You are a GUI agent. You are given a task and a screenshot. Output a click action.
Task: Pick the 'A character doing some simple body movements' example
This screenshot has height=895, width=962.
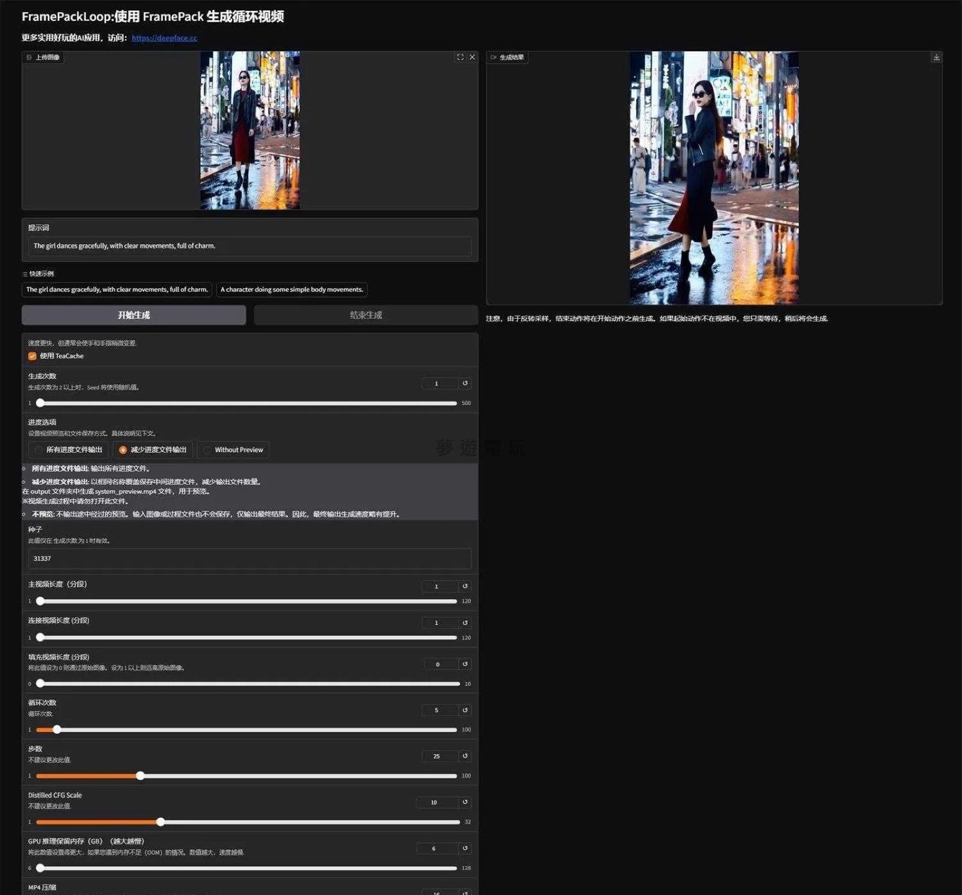[292, 290]
